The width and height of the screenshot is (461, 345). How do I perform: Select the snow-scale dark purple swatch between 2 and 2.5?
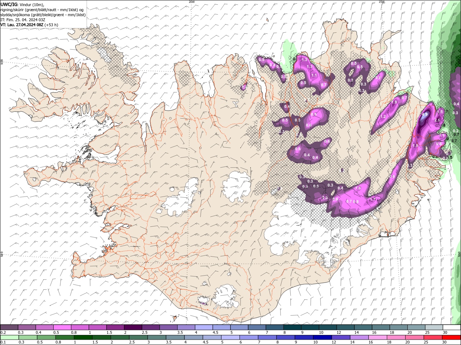(x=133, y=327)
